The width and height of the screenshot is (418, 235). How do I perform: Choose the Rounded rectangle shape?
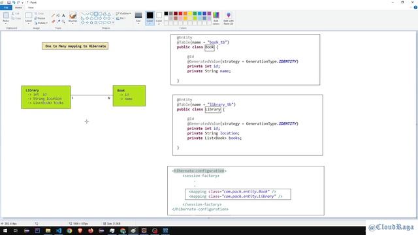pos(101,14)
